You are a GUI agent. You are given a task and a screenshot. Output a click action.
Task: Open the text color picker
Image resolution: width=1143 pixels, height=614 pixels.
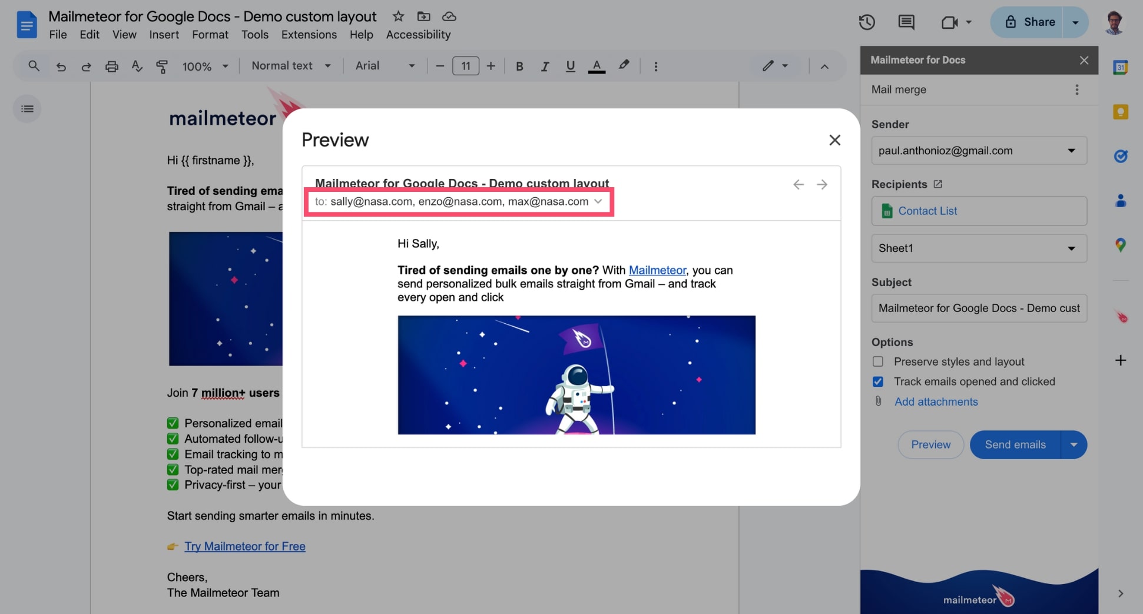click(597, 66)
